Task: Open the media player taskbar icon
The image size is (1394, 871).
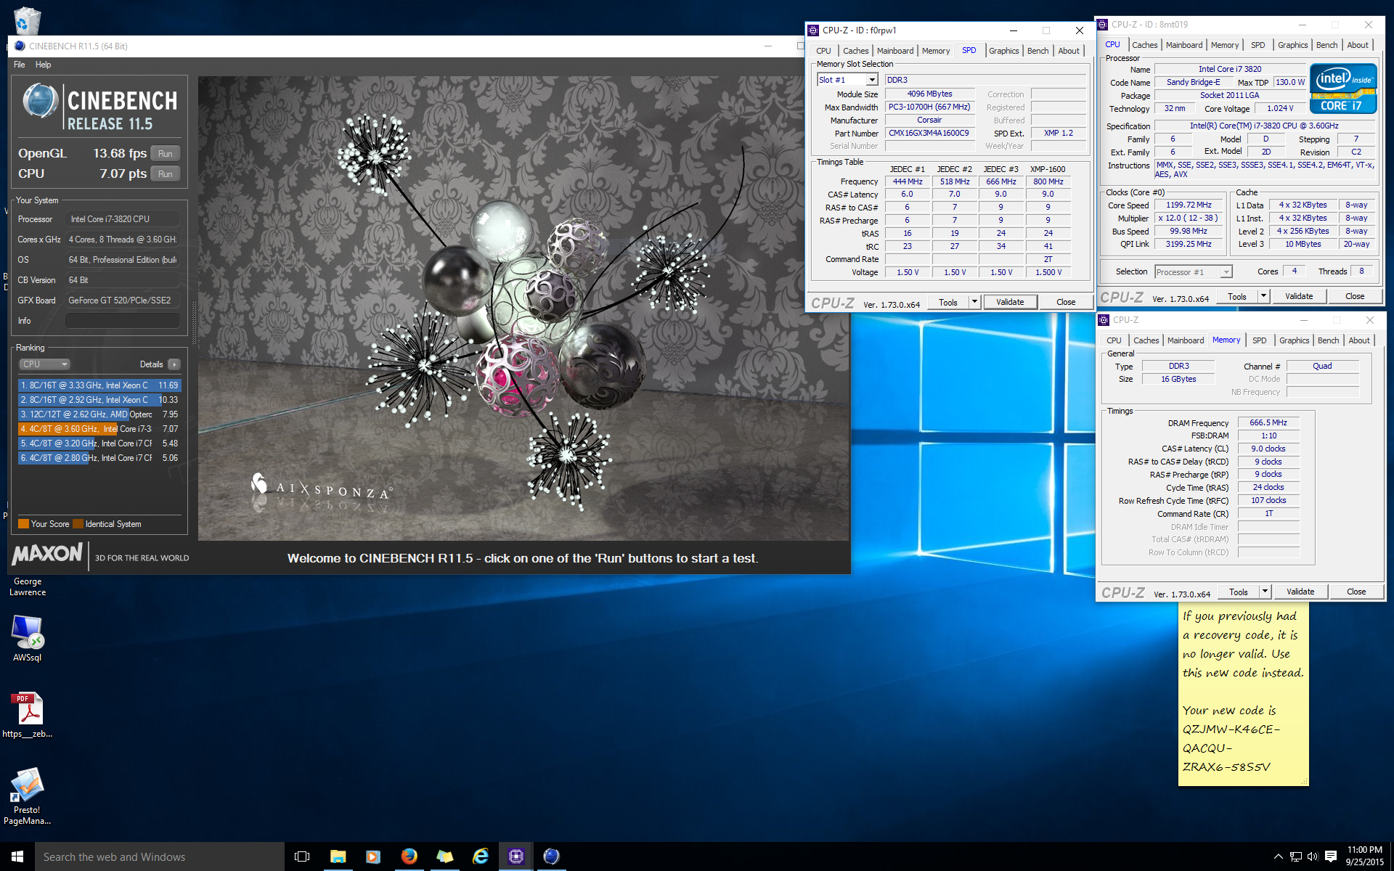Action: [373, 856]
